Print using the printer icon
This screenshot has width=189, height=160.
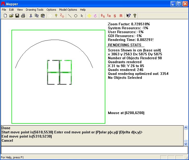point(23,16)
